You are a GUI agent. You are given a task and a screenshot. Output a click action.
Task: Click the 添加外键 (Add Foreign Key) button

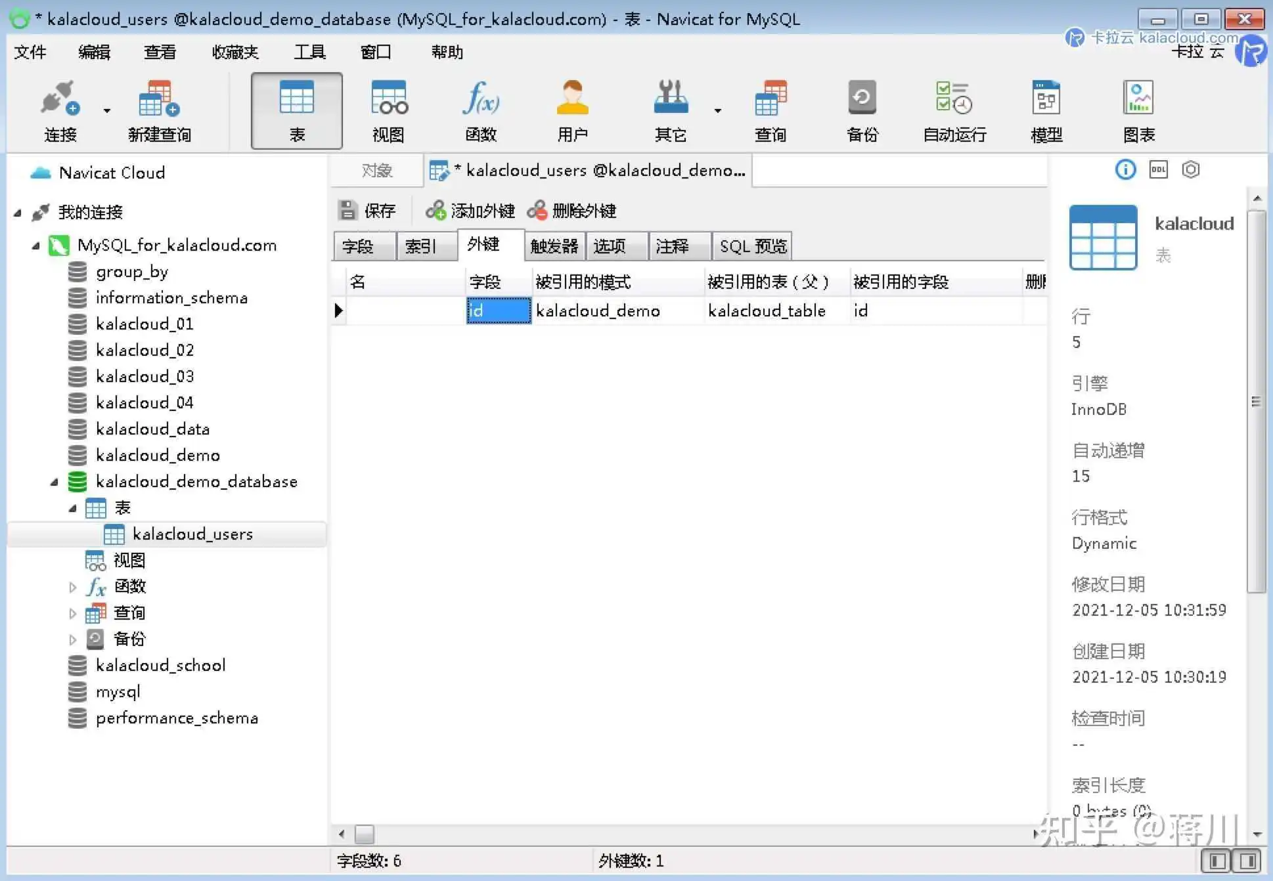(x=470, y=211)
